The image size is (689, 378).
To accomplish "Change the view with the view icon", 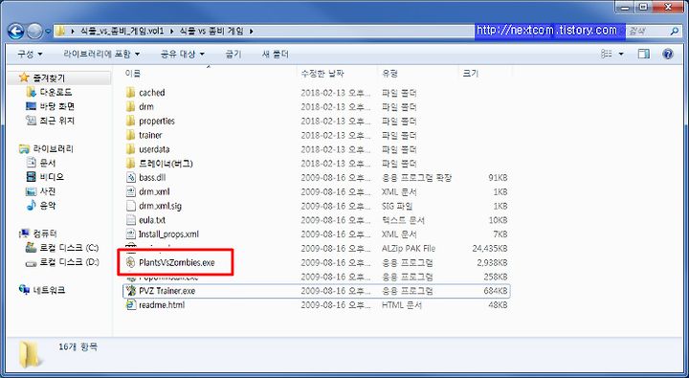I will 607,54.
